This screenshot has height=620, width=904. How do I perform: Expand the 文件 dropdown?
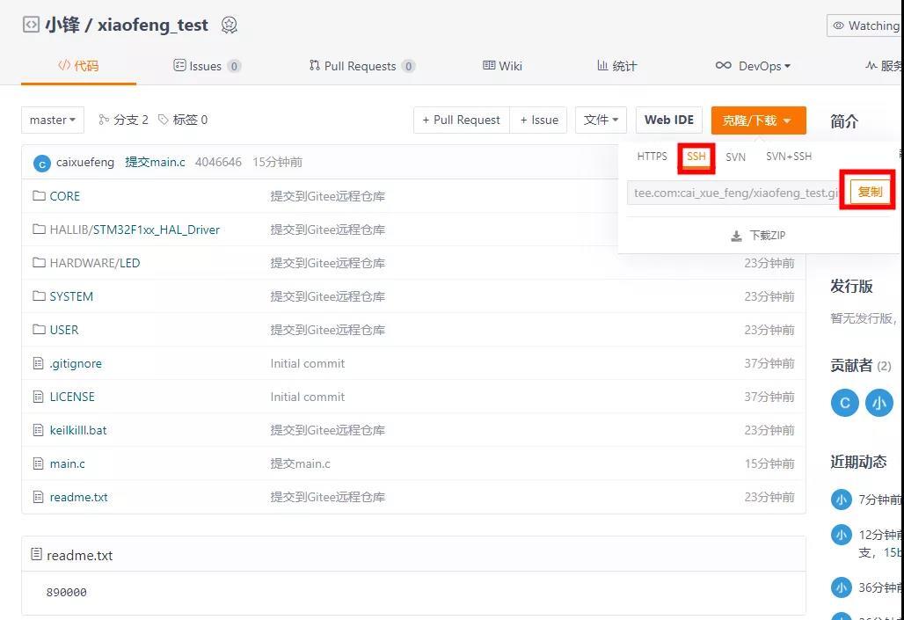[x=601, y=120]
